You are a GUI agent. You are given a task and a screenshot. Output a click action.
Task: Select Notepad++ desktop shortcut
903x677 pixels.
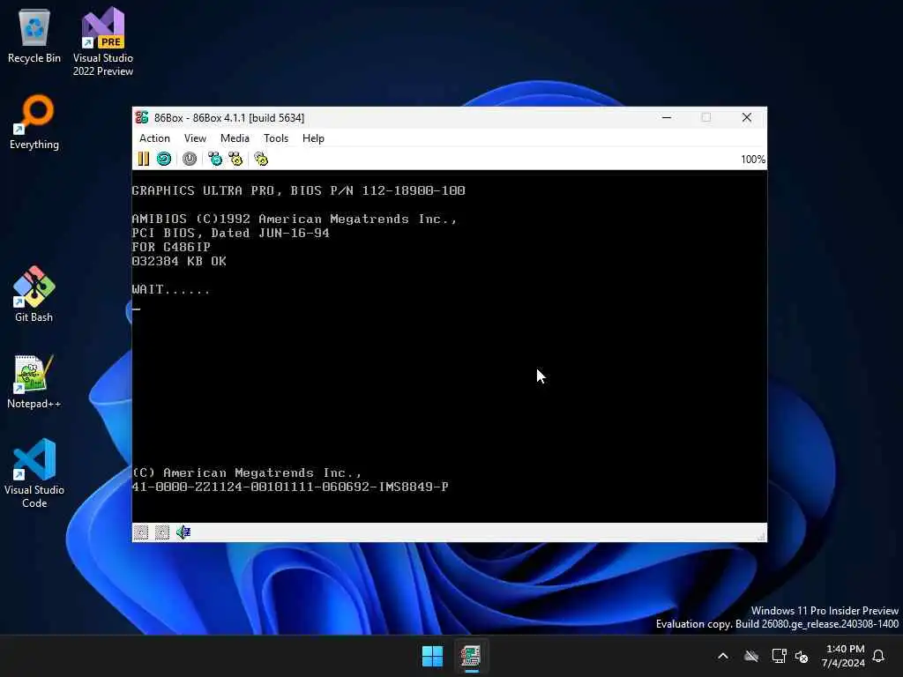tap(34, 381)
